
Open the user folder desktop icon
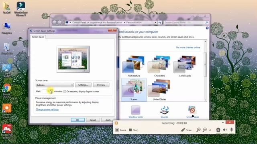click(x=7, y=8)
